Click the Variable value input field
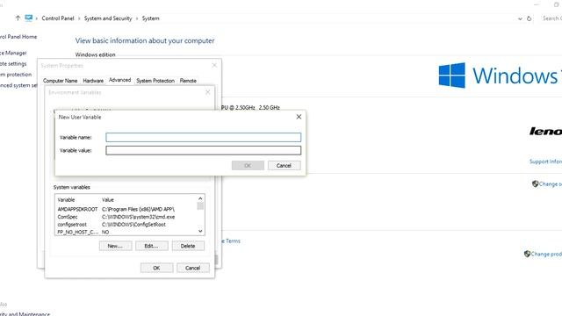The image size is (562, 316). [203, 150]
